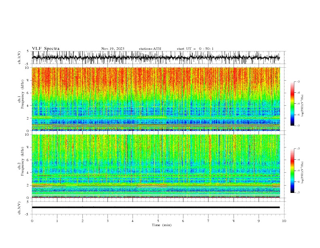Click inside the ch.1 spectrogram panel

point(156,99)
